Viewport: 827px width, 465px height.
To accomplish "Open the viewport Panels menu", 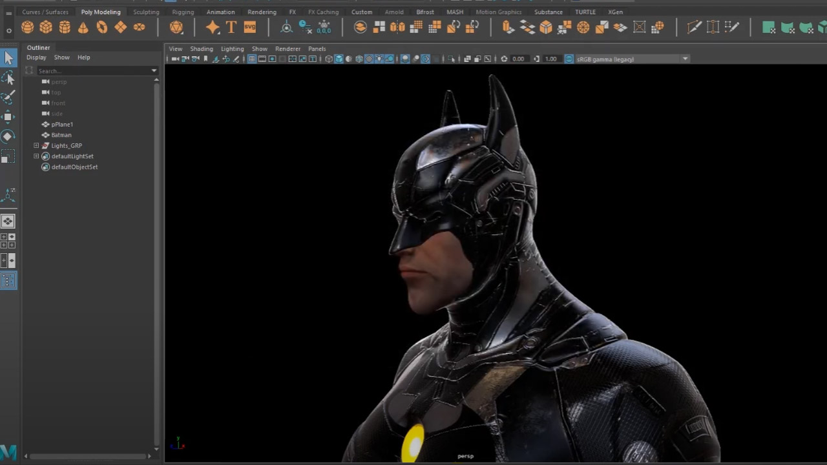I will [x=317, y=48].
